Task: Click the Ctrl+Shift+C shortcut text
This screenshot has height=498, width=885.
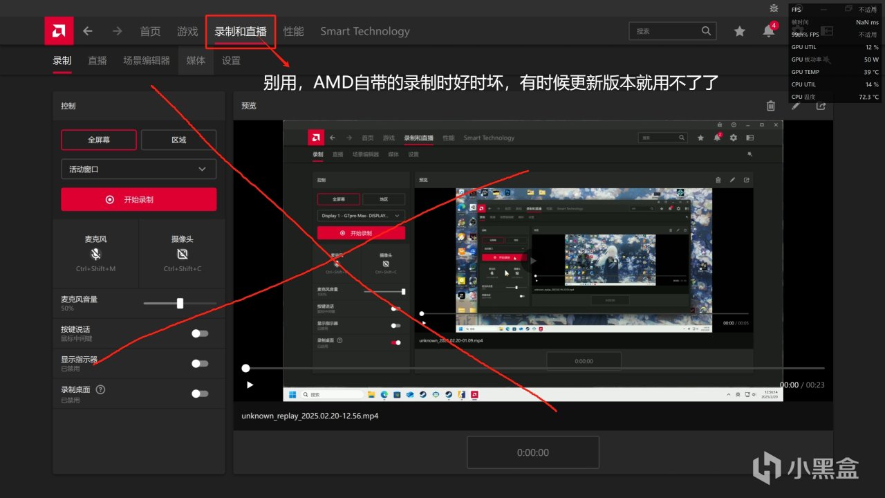Action: pyautogui.click(x=183, y=268)
